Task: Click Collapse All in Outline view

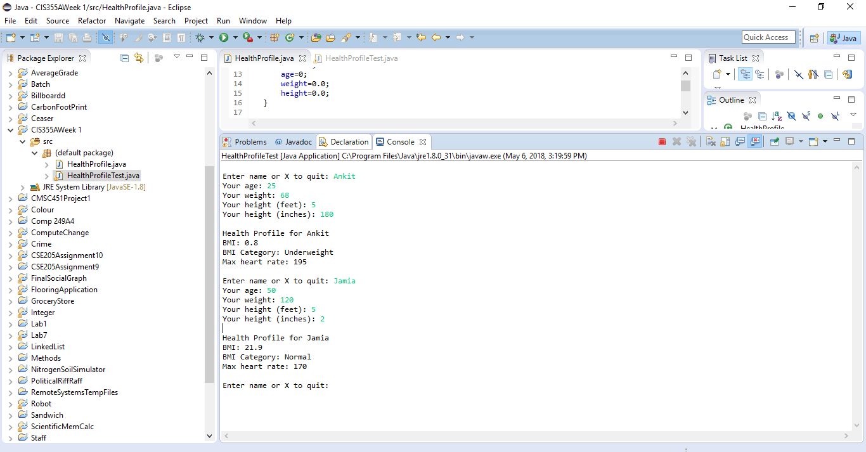Action: coord(763,116)
